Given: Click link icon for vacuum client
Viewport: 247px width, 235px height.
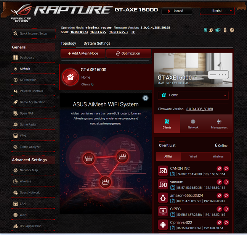Looking at the screenshot, I should (219, 182).
